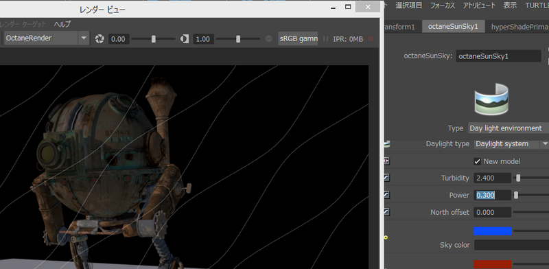Click the Turbidity slider handle
The height and width of the screenshot is (269, 549).
coord(518,178)
